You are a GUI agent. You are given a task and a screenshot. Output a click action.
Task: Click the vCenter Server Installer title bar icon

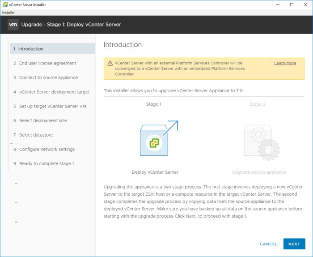tap(4, 4)
